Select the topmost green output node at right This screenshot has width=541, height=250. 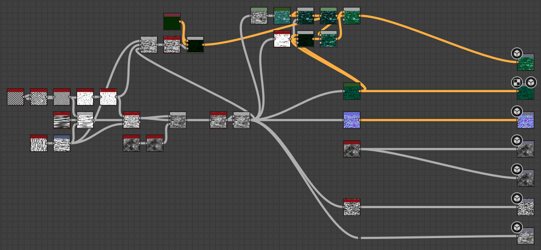(525, 63)
